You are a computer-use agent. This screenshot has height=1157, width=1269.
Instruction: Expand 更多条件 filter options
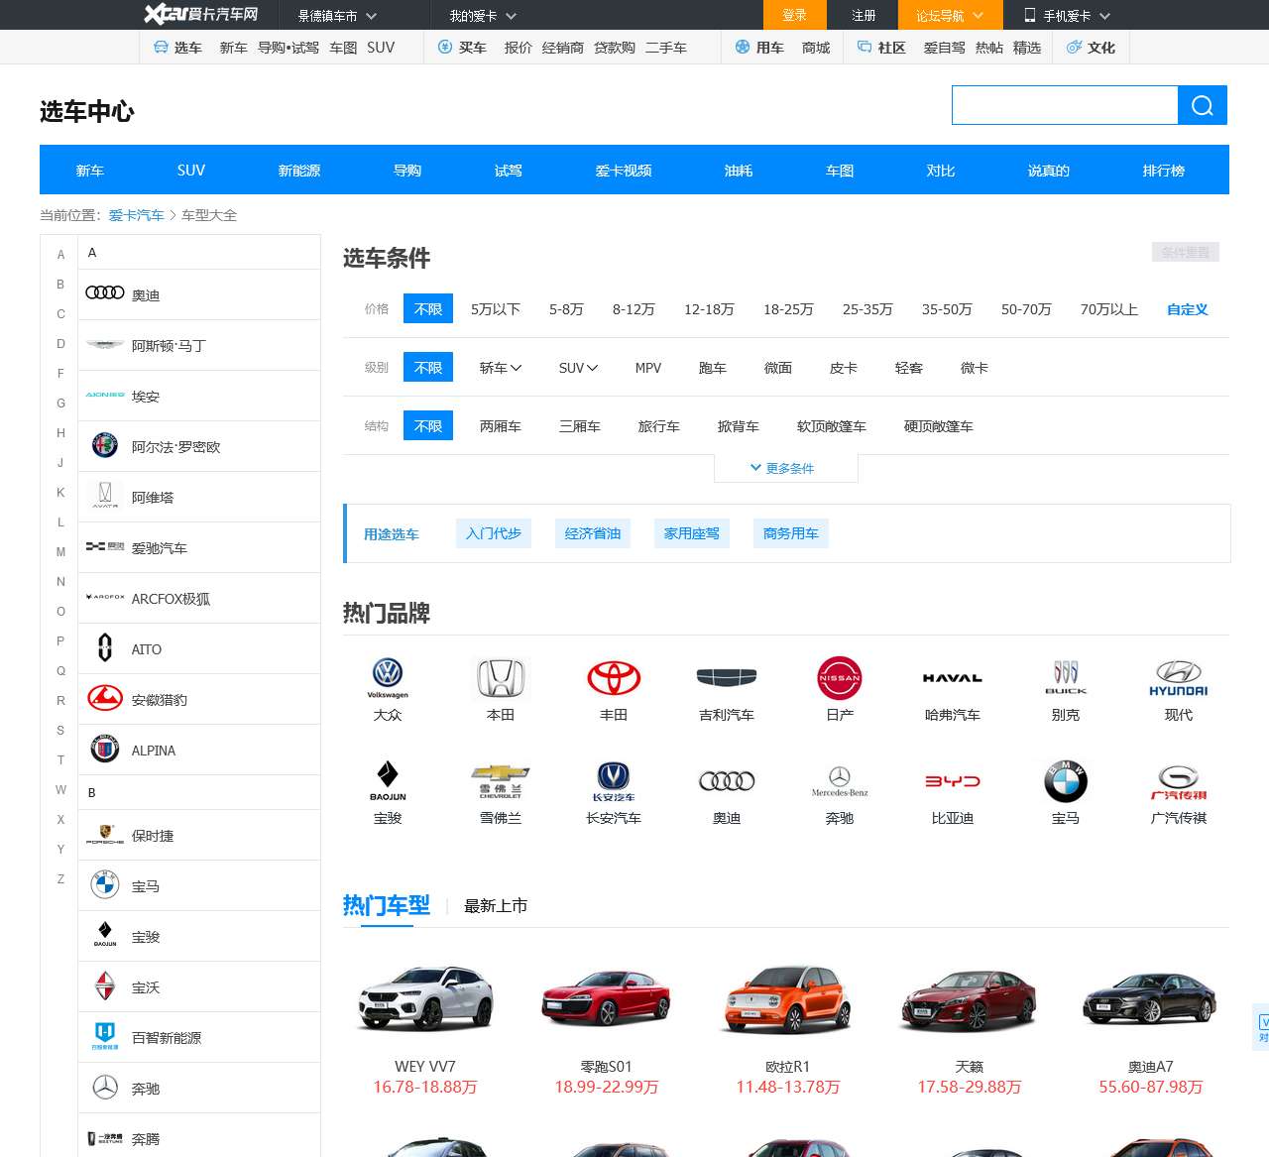[x=785, y=468]
